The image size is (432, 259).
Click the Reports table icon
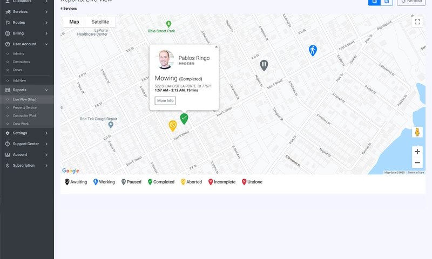(x=8, y=90)
